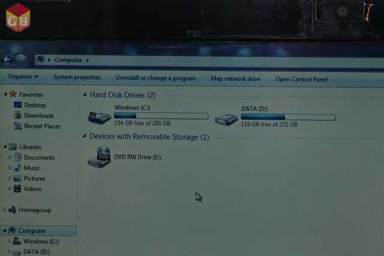Viewport: 384px width, 256px height.
Task: Click System properties
Action: 77,77
